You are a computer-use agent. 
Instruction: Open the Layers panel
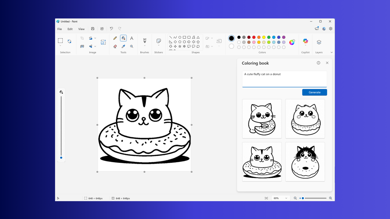319,42
